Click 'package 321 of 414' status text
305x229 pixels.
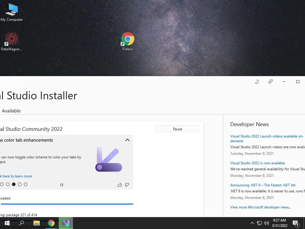[x=21, y=215]
